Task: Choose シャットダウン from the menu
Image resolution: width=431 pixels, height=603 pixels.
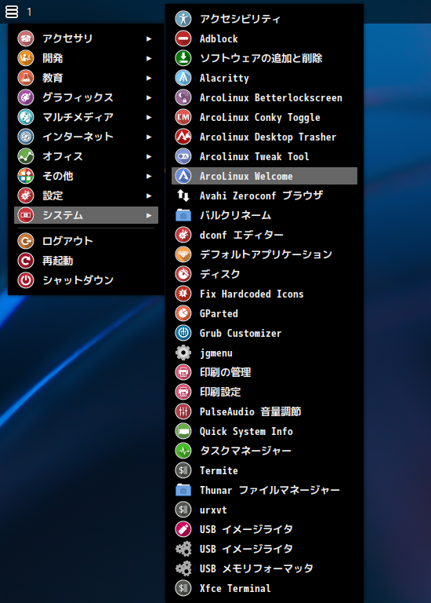Action: tap(86, 280)
